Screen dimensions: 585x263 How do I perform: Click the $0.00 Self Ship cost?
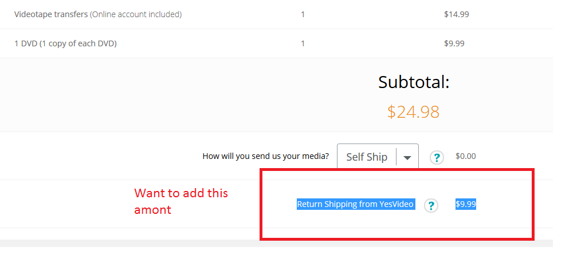pos(465,156)
